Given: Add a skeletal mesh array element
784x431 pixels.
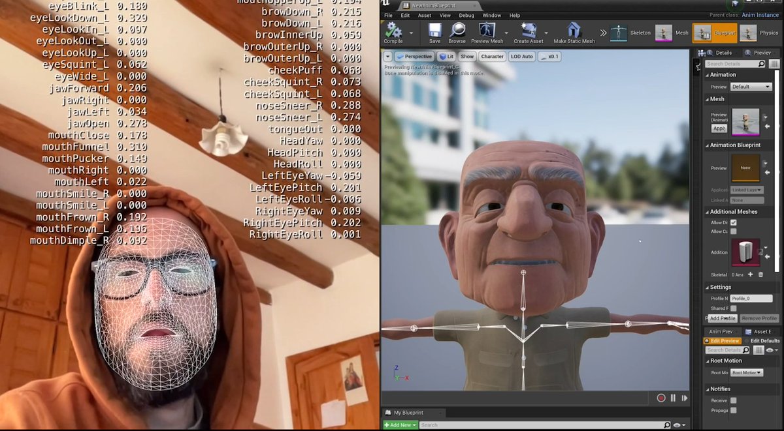Looking at the screenshot, I should 751,275.
